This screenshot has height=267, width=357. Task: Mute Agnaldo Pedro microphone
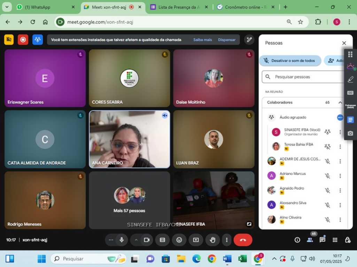click(x=327, y=191)
